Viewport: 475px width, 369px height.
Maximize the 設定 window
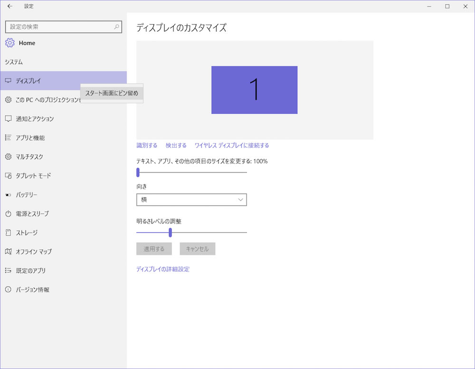click(447, 6)
